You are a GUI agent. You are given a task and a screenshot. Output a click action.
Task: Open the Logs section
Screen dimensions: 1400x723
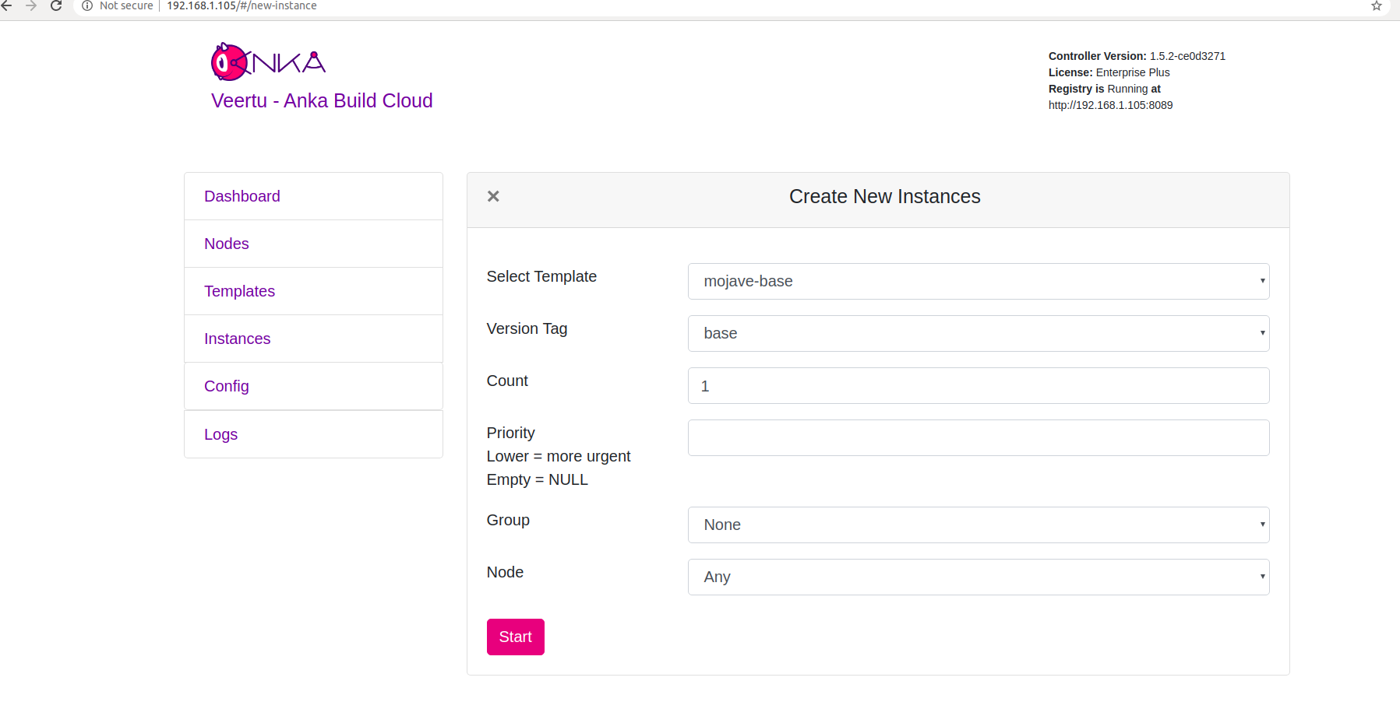[x=220, y=434]
